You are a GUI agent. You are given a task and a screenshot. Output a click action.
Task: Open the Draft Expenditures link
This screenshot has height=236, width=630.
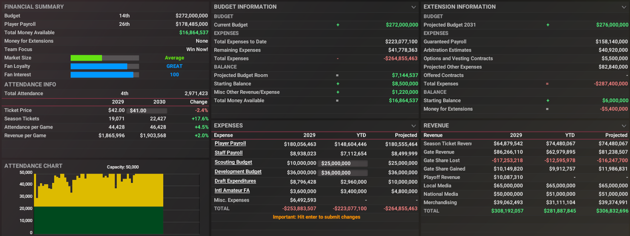pyautogui.click(x=235, y=181)
